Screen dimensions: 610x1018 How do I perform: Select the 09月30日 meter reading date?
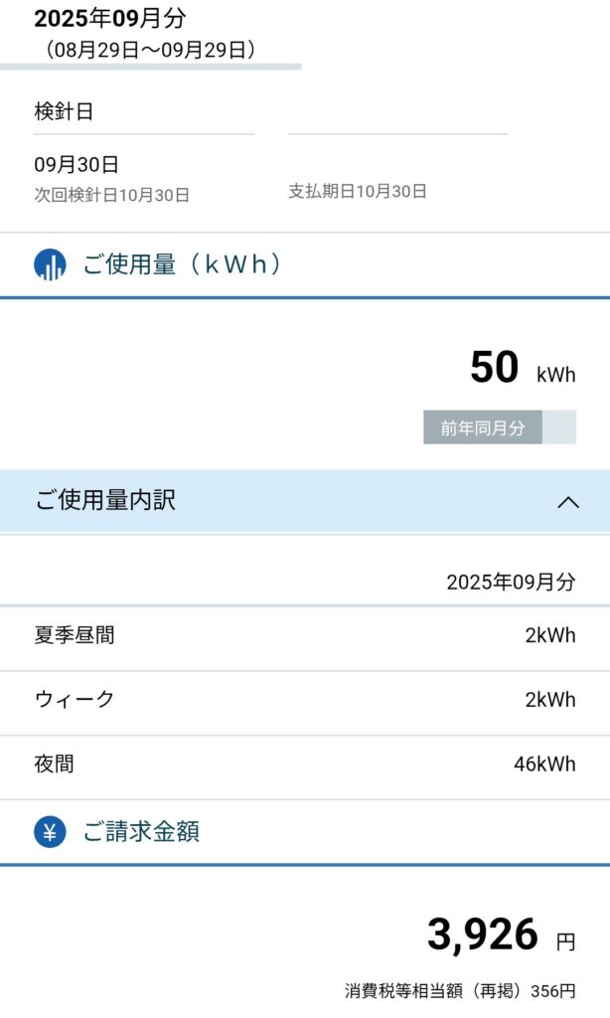tap(76, 165)
